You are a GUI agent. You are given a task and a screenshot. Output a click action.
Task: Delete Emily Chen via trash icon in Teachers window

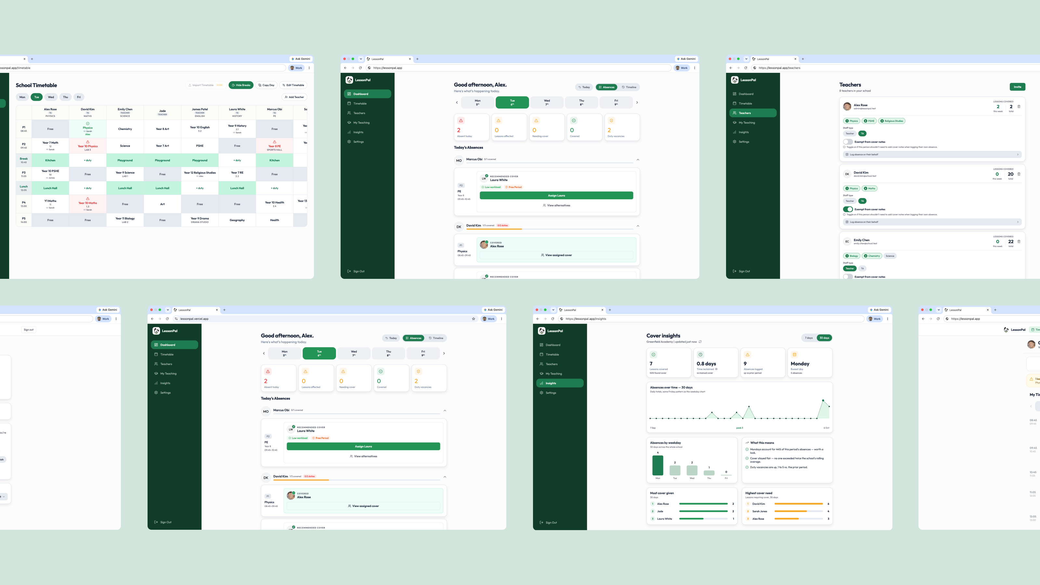pos(1019,241)
